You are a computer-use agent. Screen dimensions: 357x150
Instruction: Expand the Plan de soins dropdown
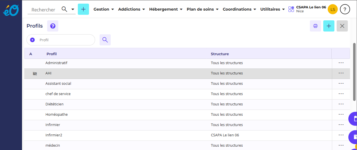tap(202, 9)
